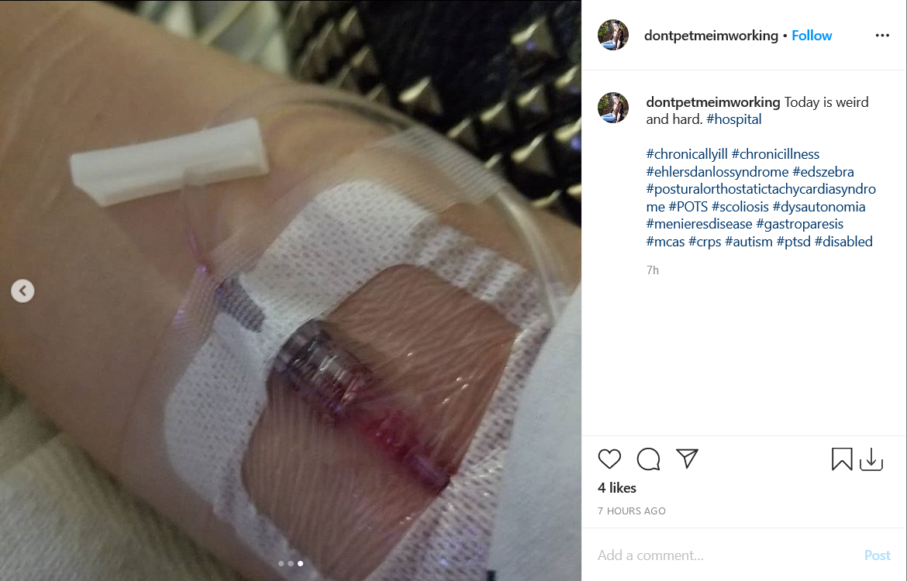907x581 pixels.
Task: Open the three-dot more options menu
Action: pos(882,36)
